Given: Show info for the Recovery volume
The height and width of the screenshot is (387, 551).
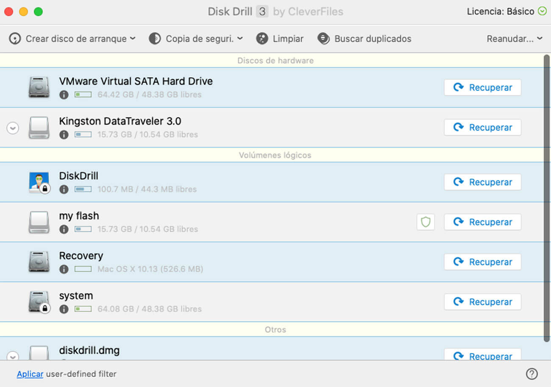Looking at the screenshot, I should [x=64, y=269].
